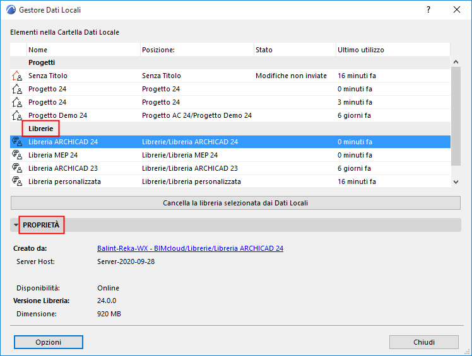Click the Senza Titolo project icon
472x356 pixels.
[17, 76]
